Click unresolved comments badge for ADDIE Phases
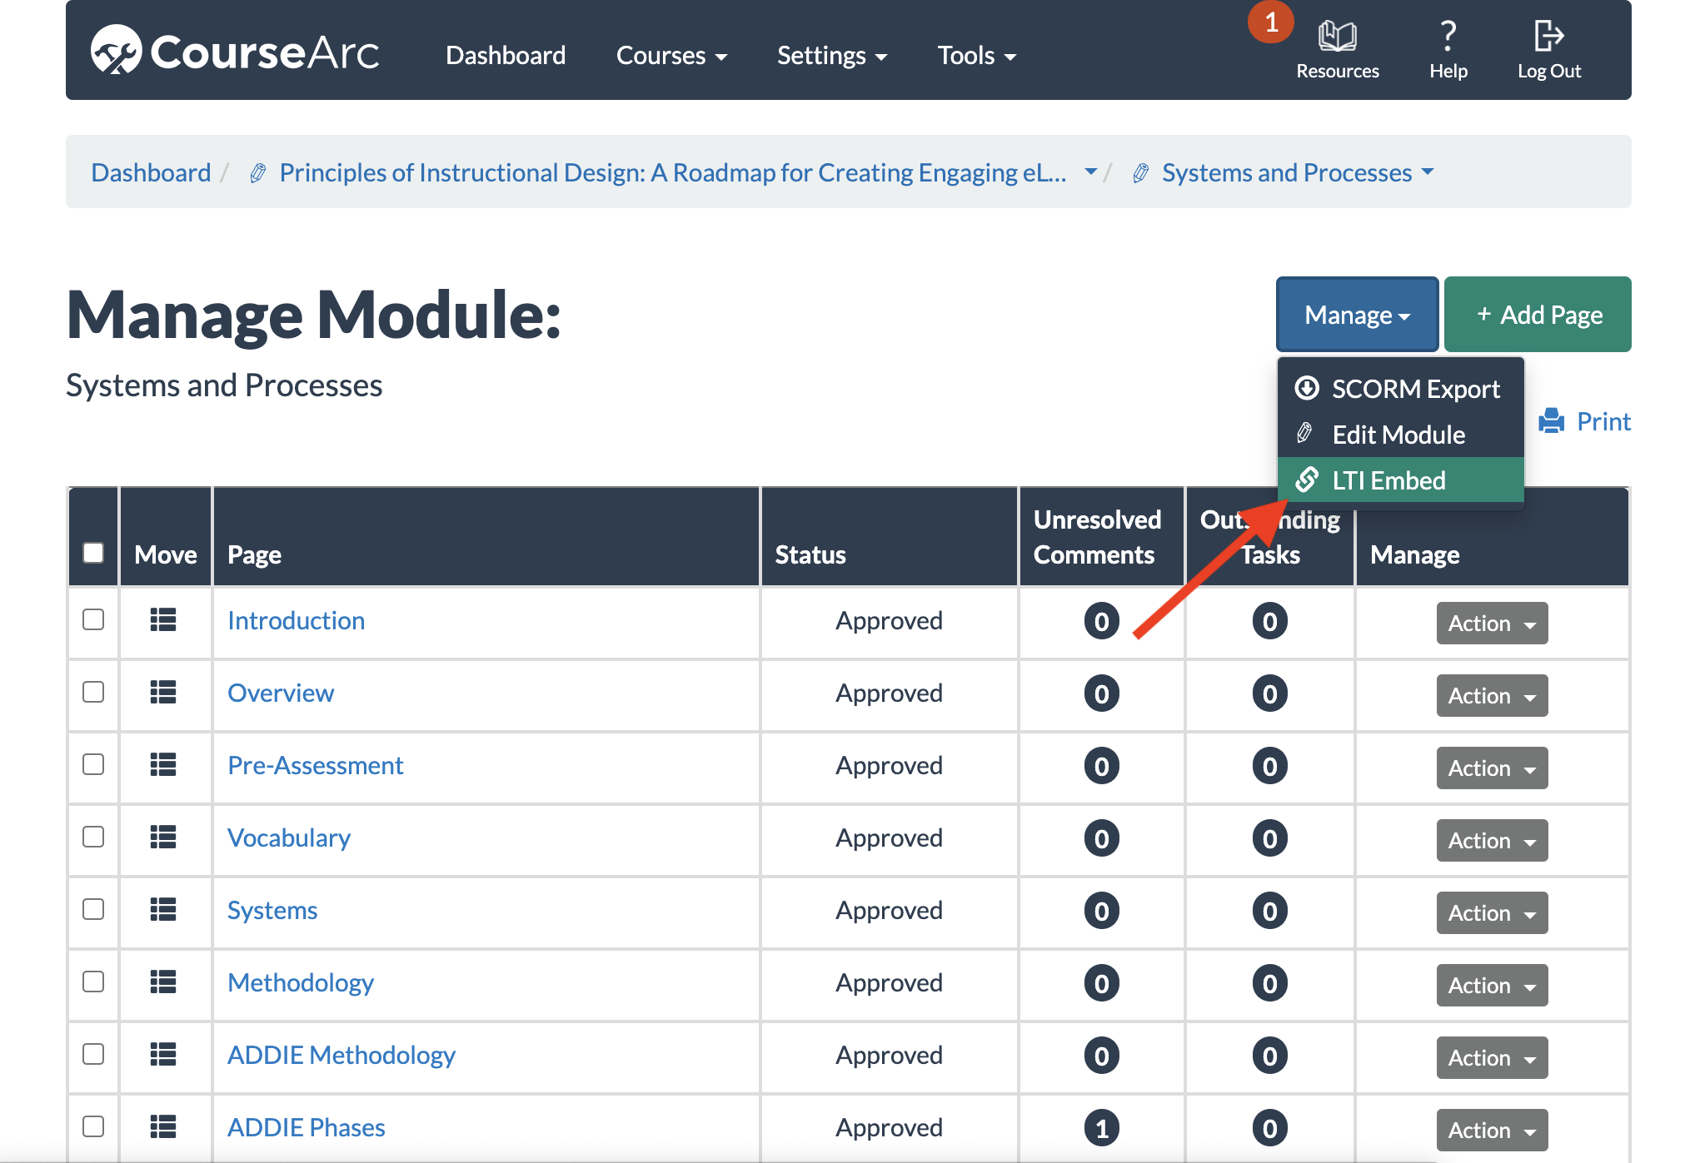The image size is (1695, 1163). 1101,1128
